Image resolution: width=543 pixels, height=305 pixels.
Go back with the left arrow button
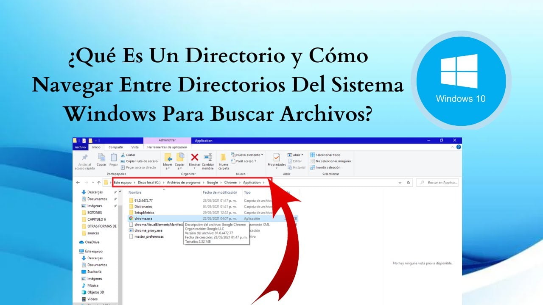click(x=78, y=183)
